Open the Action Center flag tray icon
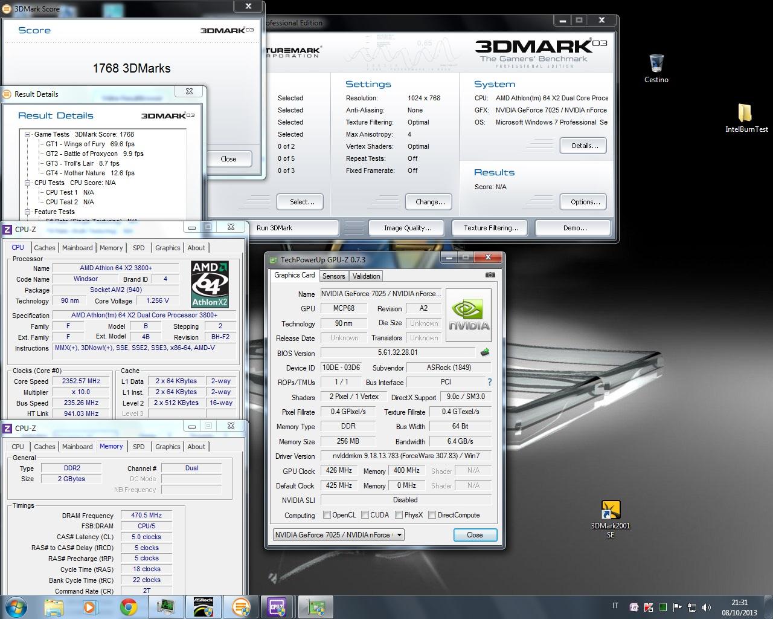 tap(677, 608)
